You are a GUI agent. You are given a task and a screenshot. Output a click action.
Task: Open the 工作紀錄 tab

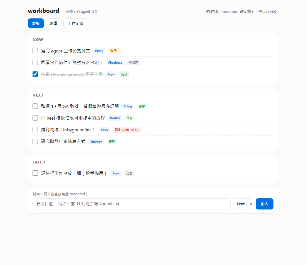[75, 23]
